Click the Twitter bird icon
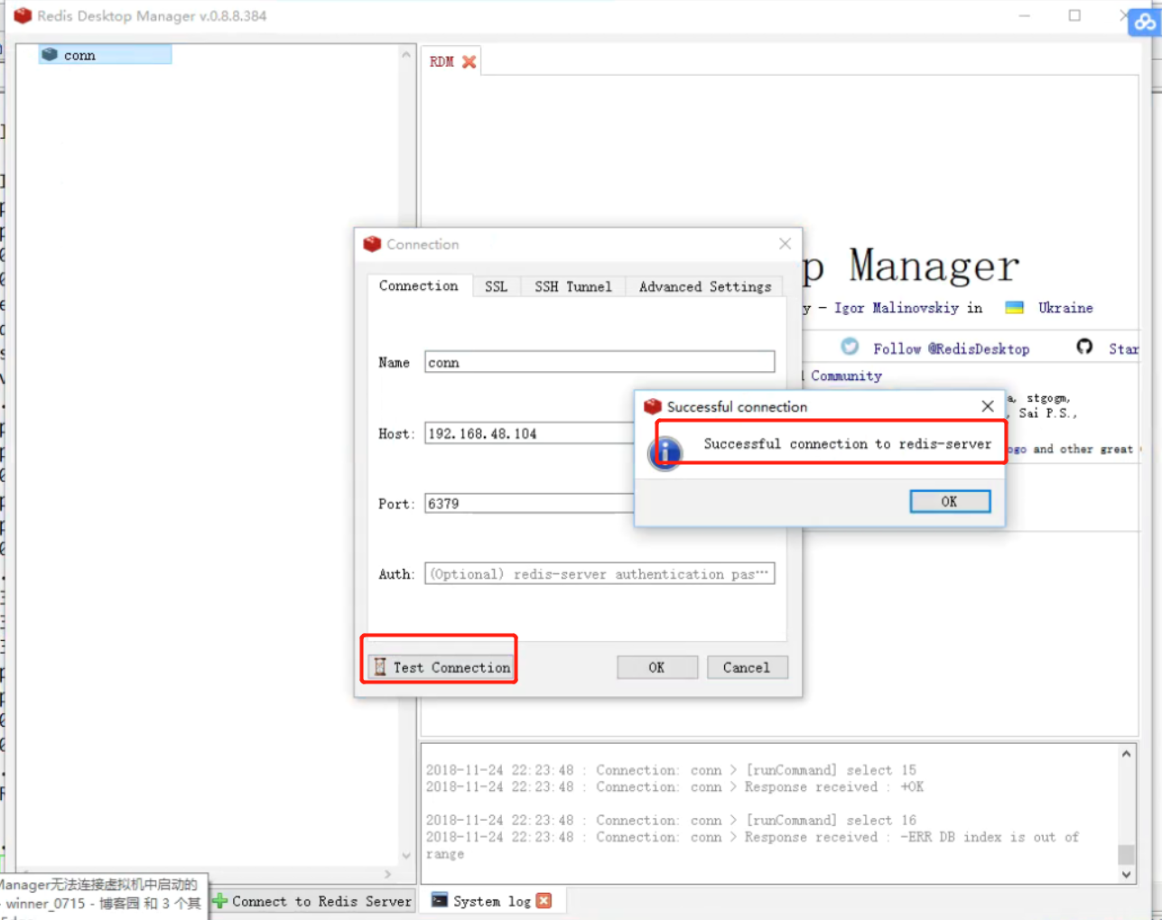1162x920 pixels. pyautogui.click(x=850, y=347)
